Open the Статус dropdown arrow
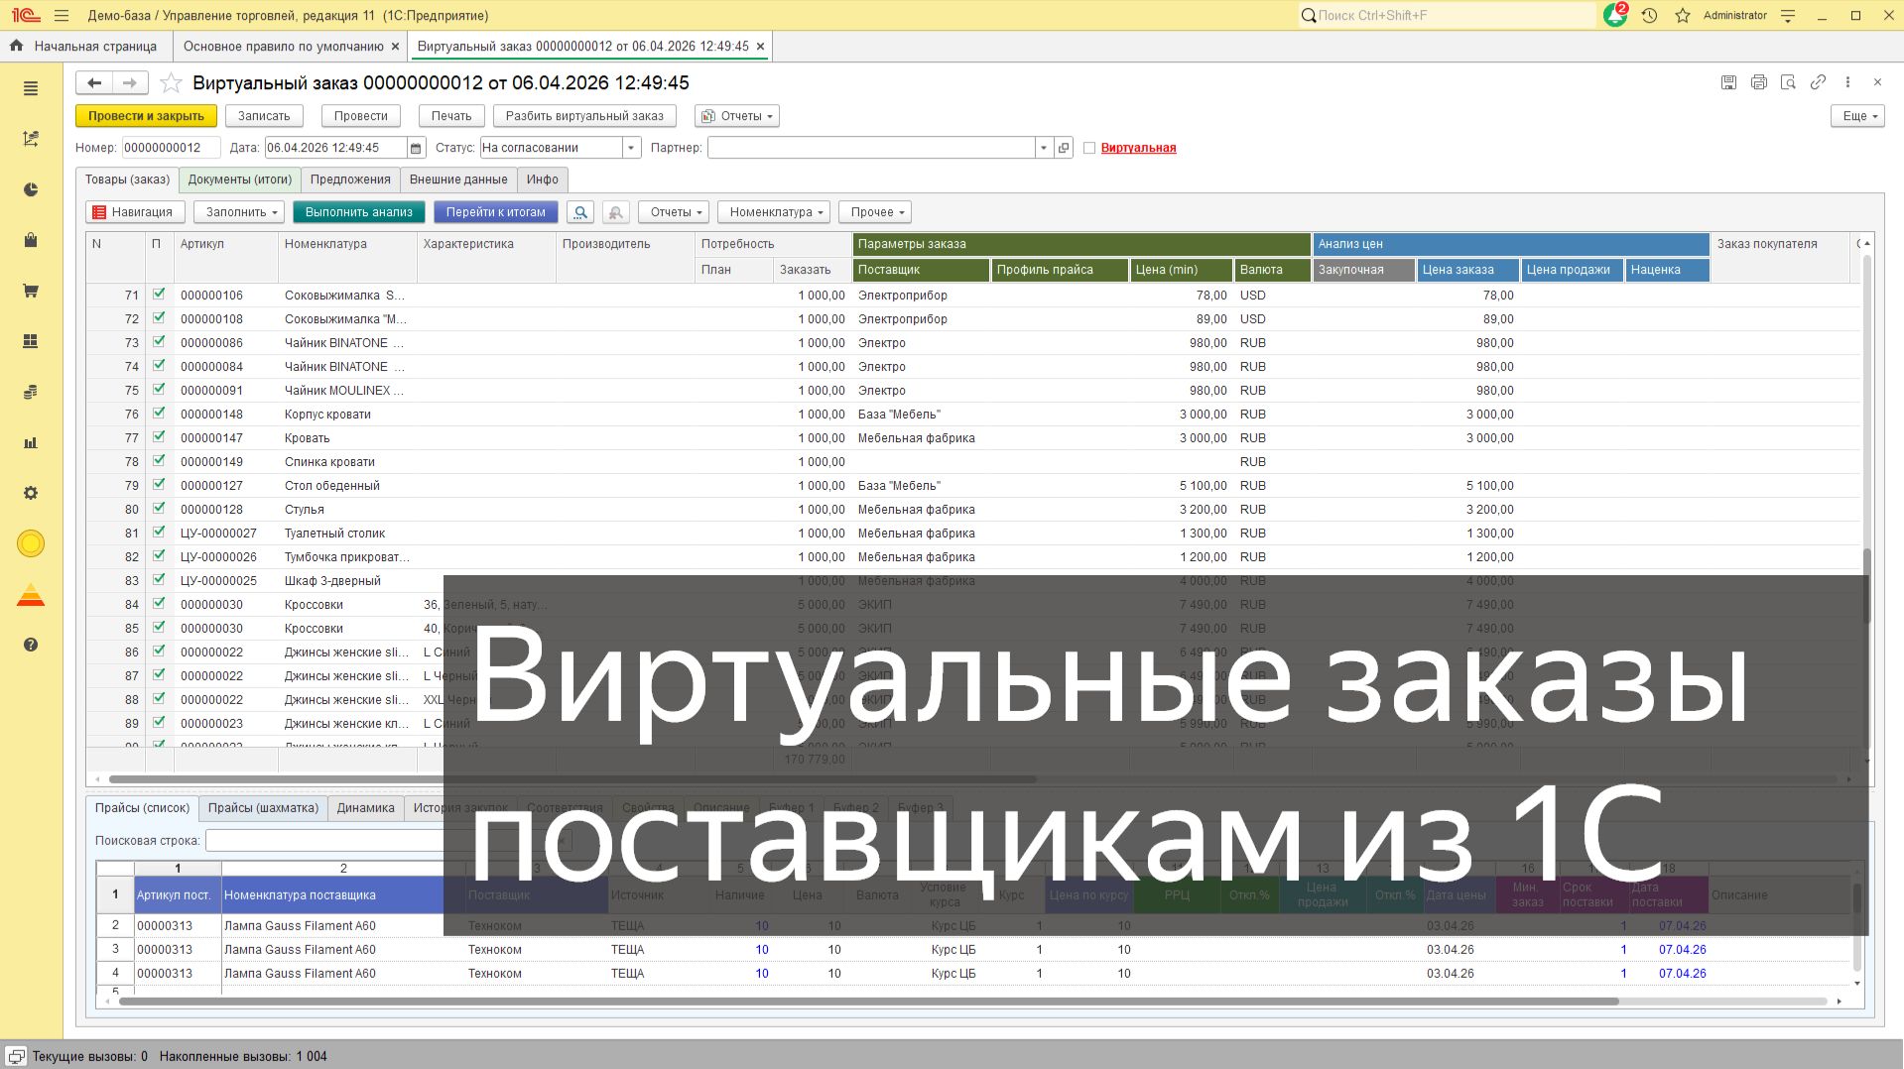This screenshot has height=1069, width=1904. coord(629,148)
